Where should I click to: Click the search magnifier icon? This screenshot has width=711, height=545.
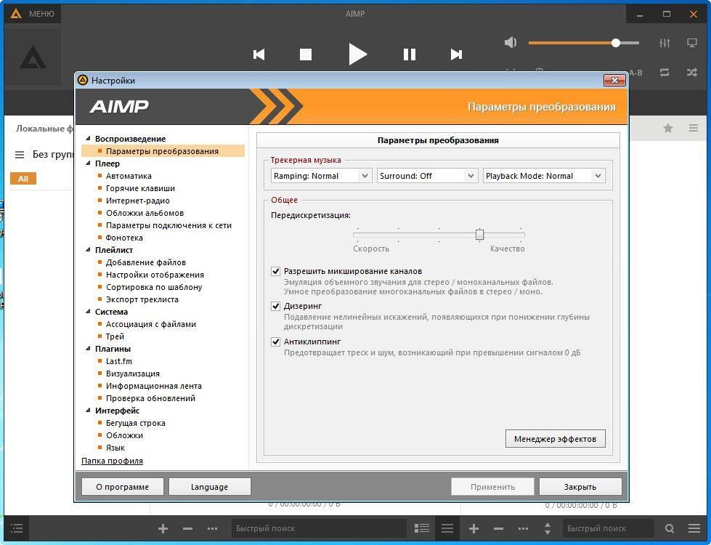pyautogui.click(x=670, y=528)
